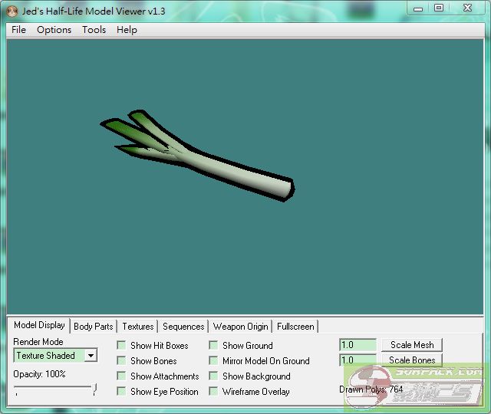Image resolution: width=491 pixels, height=414 pixels.
Task: Enable Show Hit Boxes checkbox
Action: tap(121, 346)
